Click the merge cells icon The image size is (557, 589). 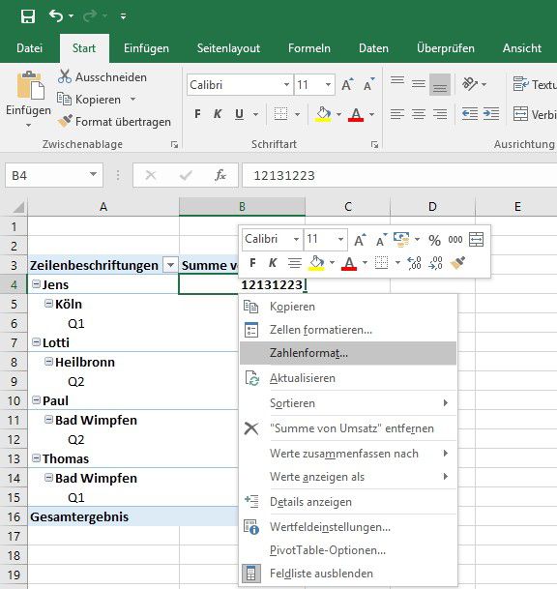point(520,114)
